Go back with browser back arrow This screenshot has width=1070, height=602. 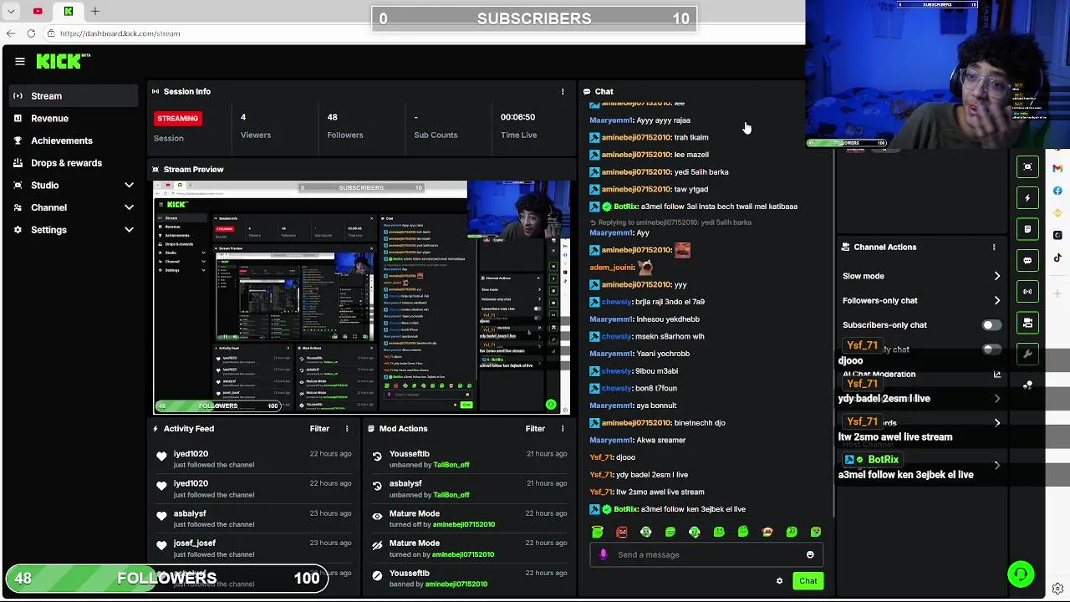[11, 33]
